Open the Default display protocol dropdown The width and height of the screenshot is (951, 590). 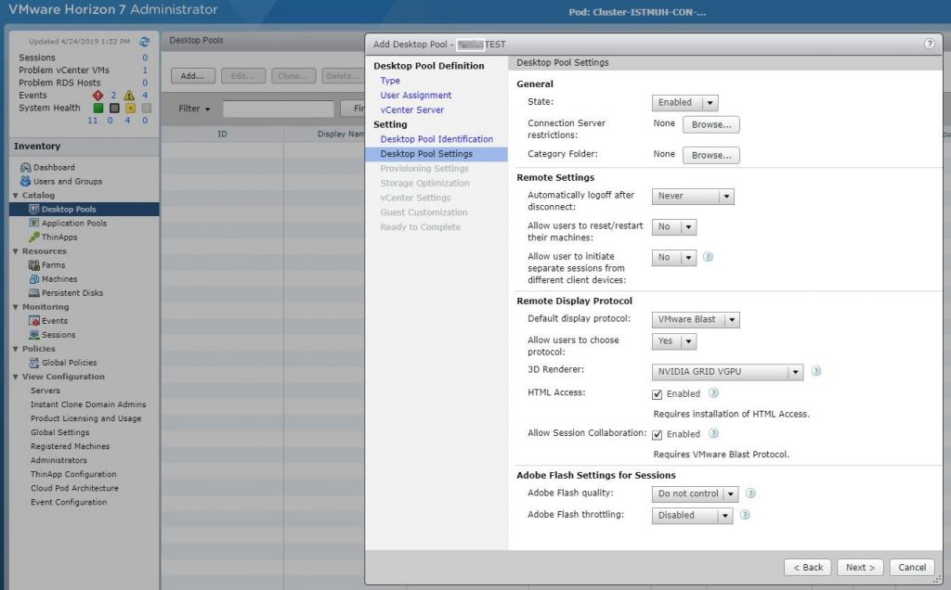(x=696, y=320)
